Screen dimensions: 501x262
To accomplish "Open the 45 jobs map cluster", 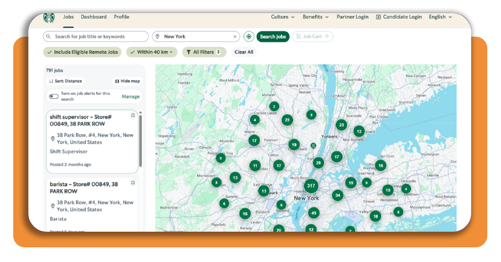I will 314,213.
